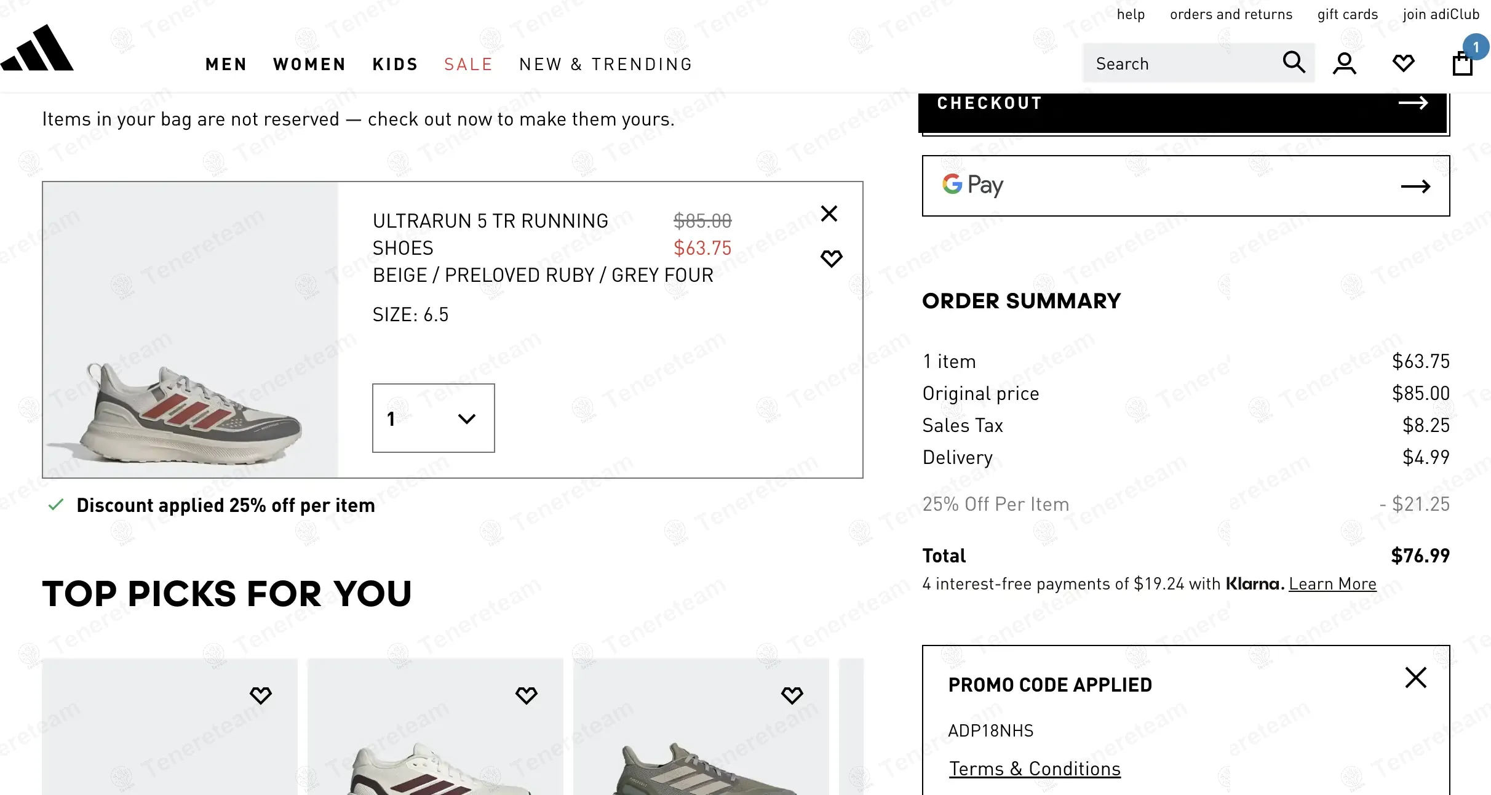Switch to the WOMEN section

(309, 63)
